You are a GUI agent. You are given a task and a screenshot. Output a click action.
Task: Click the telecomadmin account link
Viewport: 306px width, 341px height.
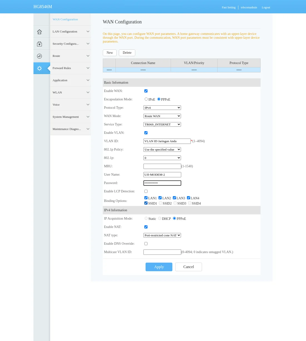tap(249, 8)
